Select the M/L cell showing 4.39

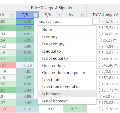pyautogui.click(x=75, y=109)
